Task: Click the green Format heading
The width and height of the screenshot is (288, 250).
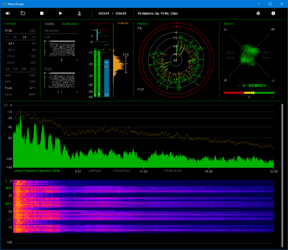Action: tap(10, 24)
